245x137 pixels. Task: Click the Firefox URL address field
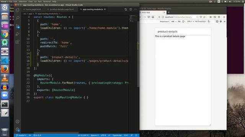pos(178,17)
